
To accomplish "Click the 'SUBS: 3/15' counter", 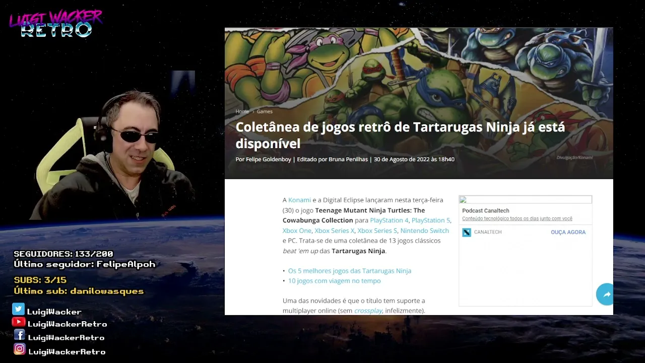I will (40, 280).
